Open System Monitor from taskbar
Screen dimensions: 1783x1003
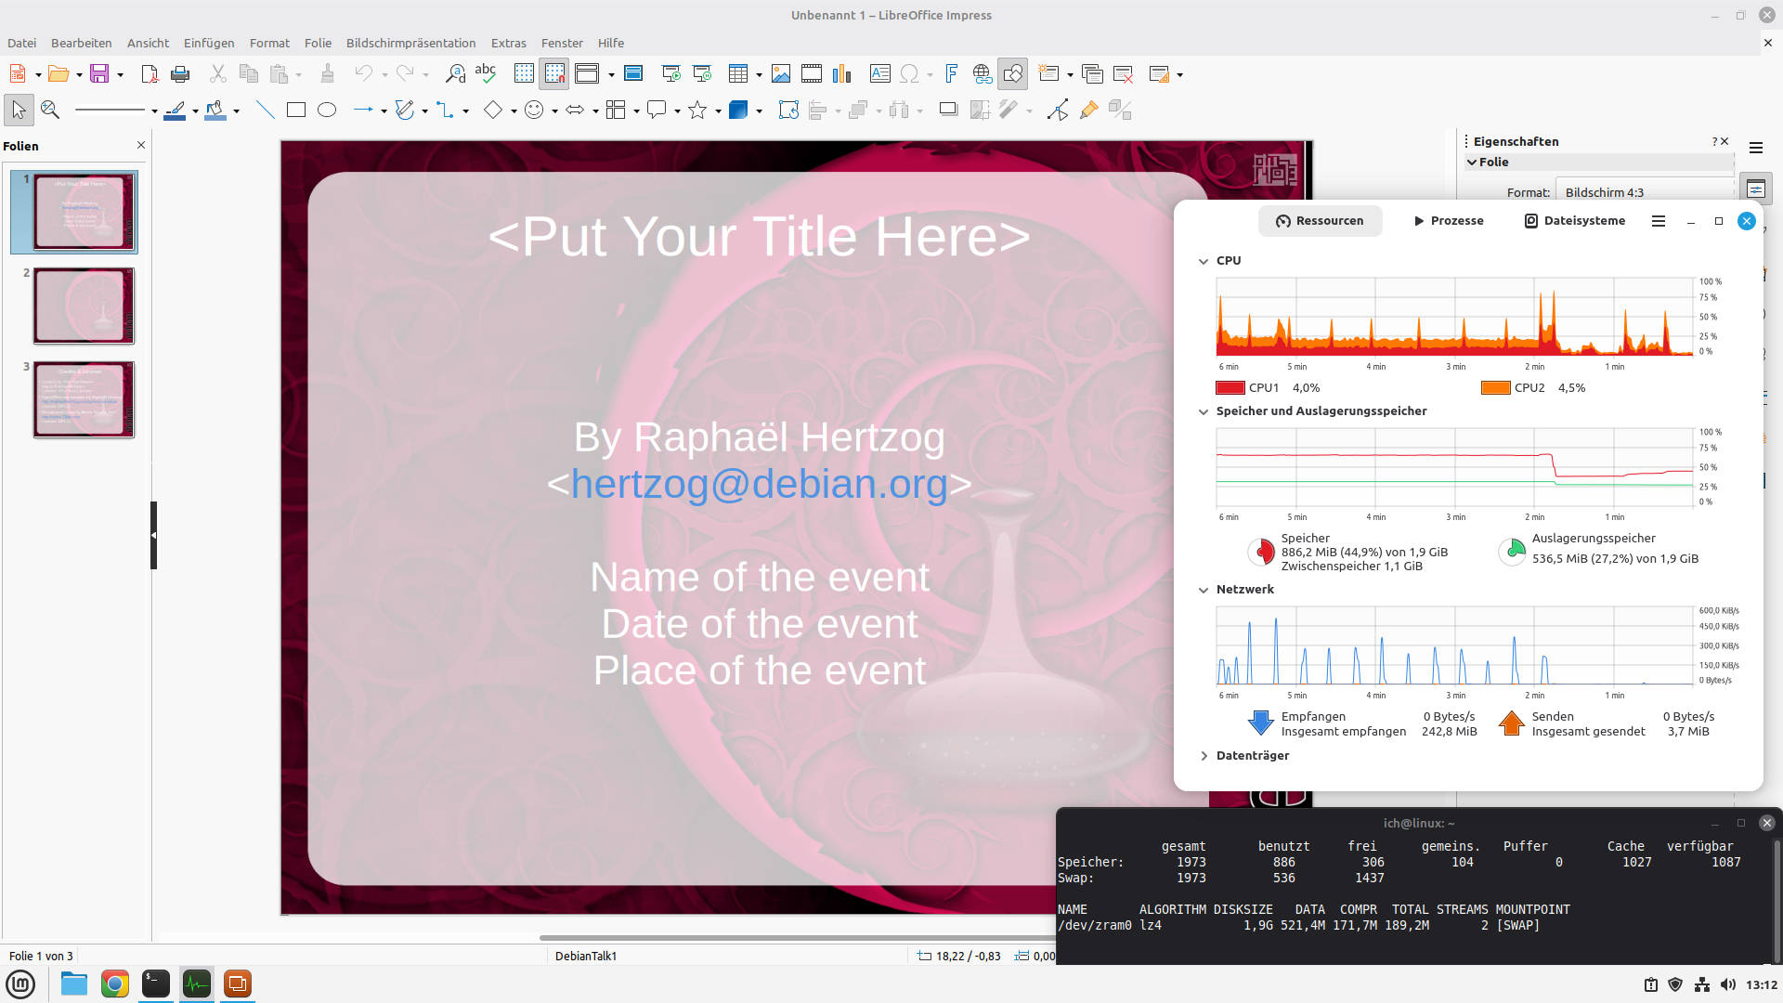(x=197, y=983)
